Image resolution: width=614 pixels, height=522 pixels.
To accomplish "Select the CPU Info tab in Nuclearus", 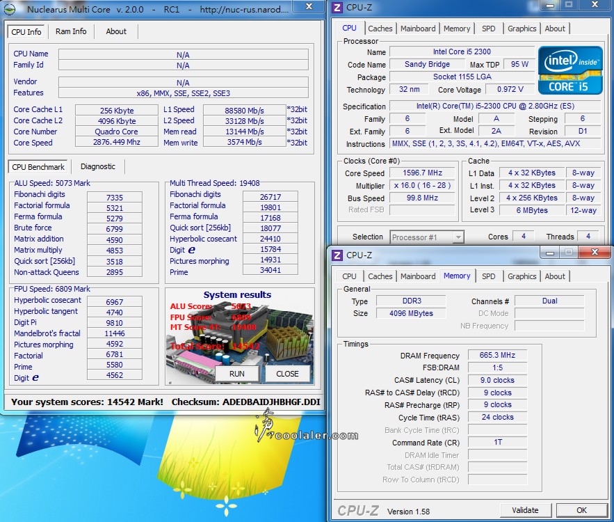I will tap(26, 32).
